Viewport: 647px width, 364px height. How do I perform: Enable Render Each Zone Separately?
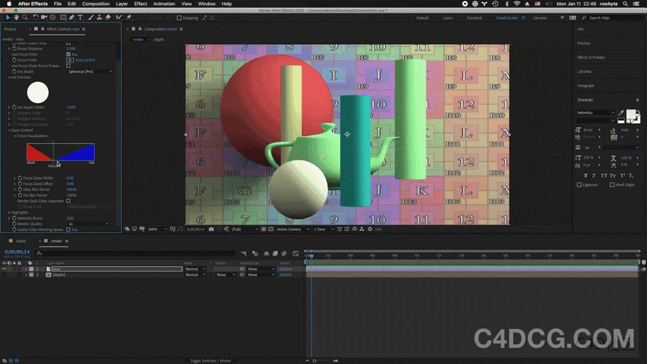tap(69, 201)
